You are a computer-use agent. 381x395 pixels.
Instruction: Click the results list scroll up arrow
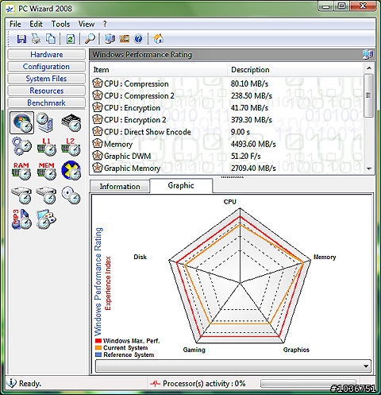point(369,68)
